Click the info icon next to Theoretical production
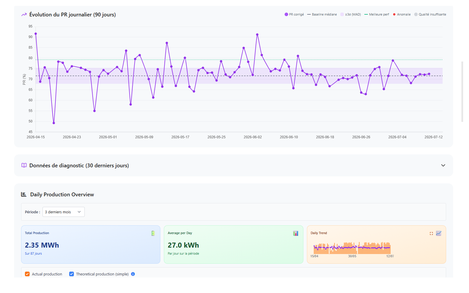 133,274
